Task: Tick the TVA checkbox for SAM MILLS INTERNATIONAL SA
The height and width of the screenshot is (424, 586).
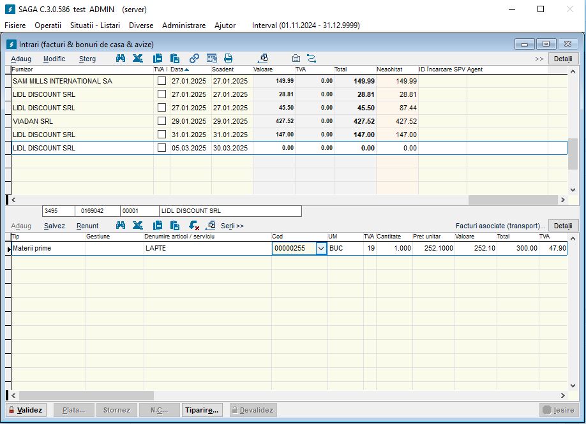Action: pyautogui.click(x=162, y=80)
